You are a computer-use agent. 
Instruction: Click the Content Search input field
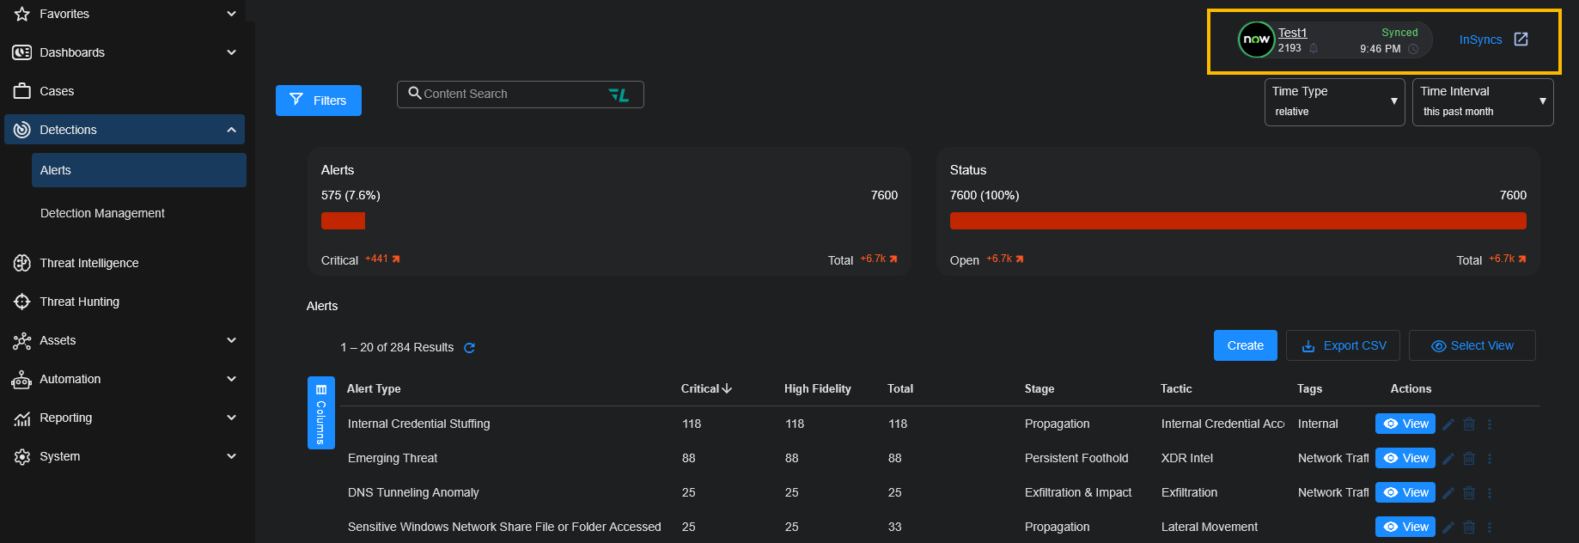[x=511, y=95]
